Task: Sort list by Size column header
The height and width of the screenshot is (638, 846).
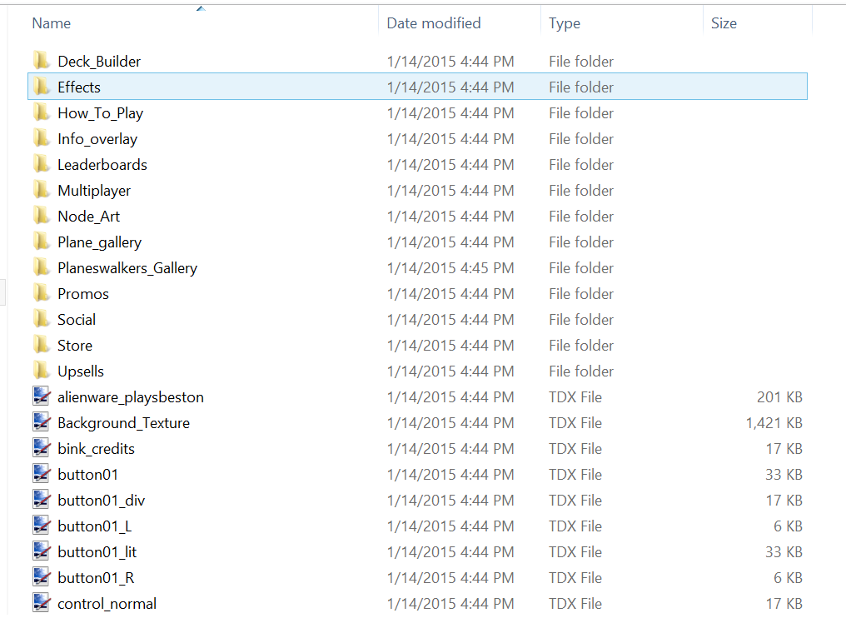Action: click(724, 23)
